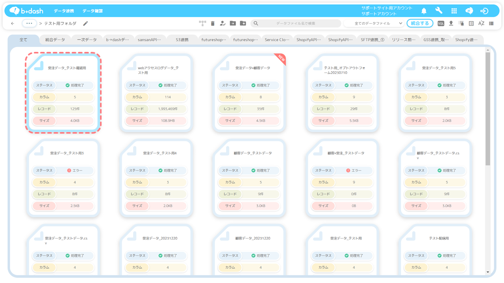Click the 5.5KB size value

[354, 121]
